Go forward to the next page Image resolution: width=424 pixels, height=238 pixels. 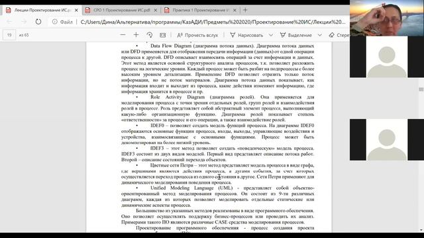[x=24, y=22]
